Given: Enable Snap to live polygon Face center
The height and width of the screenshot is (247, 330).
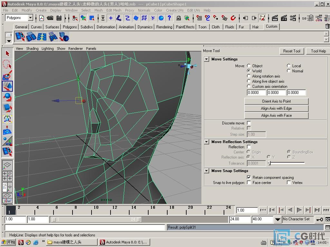Looking at the screenshot, I should (249, 183).
